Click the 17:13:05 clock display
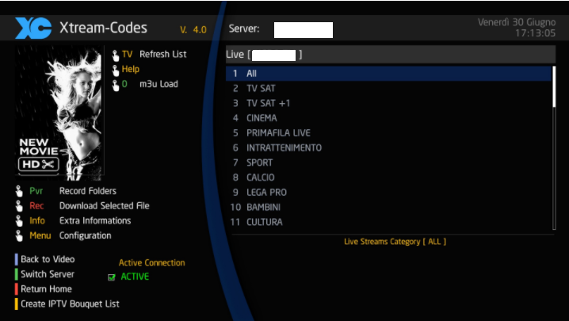This screenshot has height=321, width=569. pos(535,33)
